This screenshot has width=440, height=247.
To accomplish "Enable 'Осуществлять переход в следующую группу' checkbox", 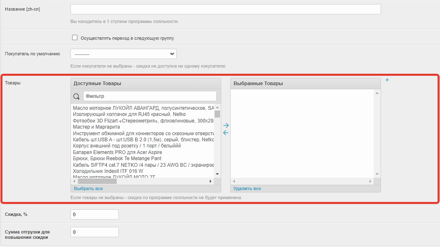I will [75, 38].
